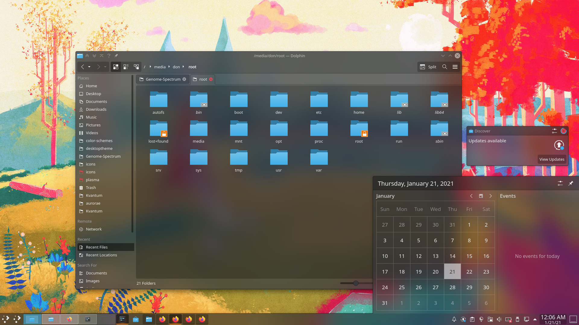Click the shade window double-up-arrow icon

[x=87, y=56]
